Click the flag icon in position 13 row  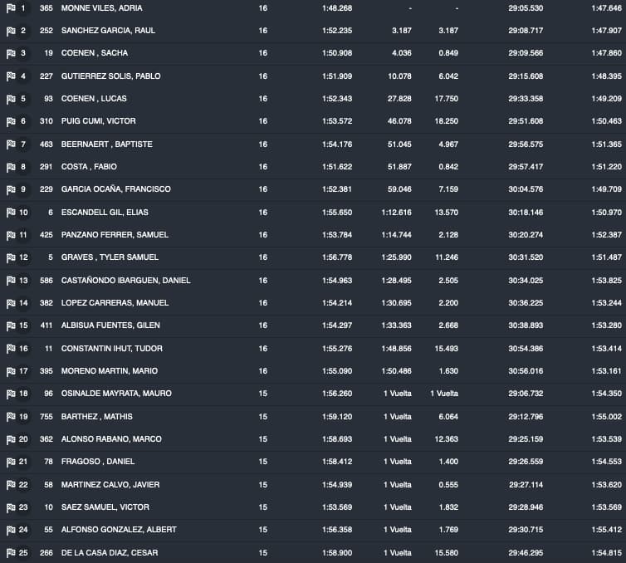[x=11, y=281]
